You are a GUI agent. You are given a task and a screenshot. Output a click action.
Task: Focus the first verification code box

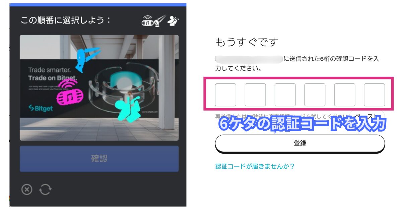pyautogui.click(x=225, y=95)
